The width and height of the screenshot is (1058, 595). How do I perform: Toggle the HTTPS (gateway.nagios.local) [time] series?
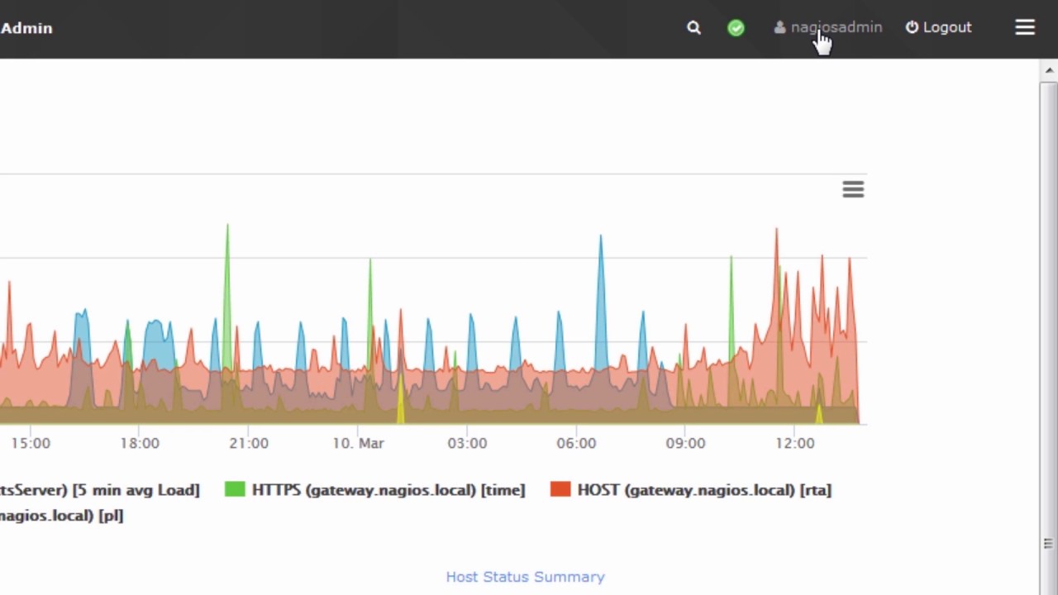click(375, 490)
